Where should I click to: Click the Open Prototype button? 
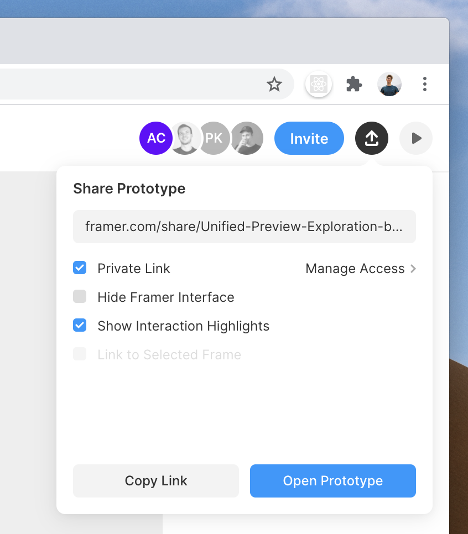(333, 481)
